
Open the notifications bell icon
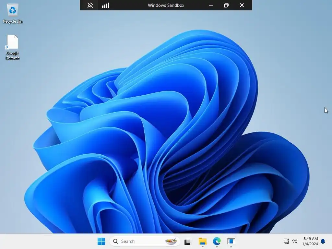click(323, 241)
